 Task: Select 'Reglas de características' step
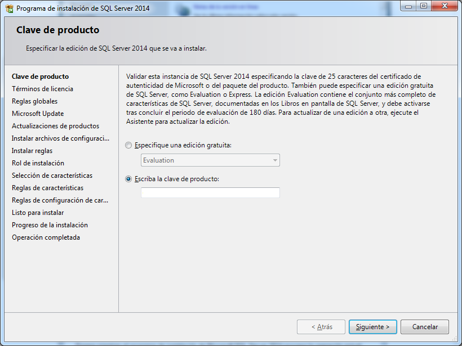click(48, 188)
